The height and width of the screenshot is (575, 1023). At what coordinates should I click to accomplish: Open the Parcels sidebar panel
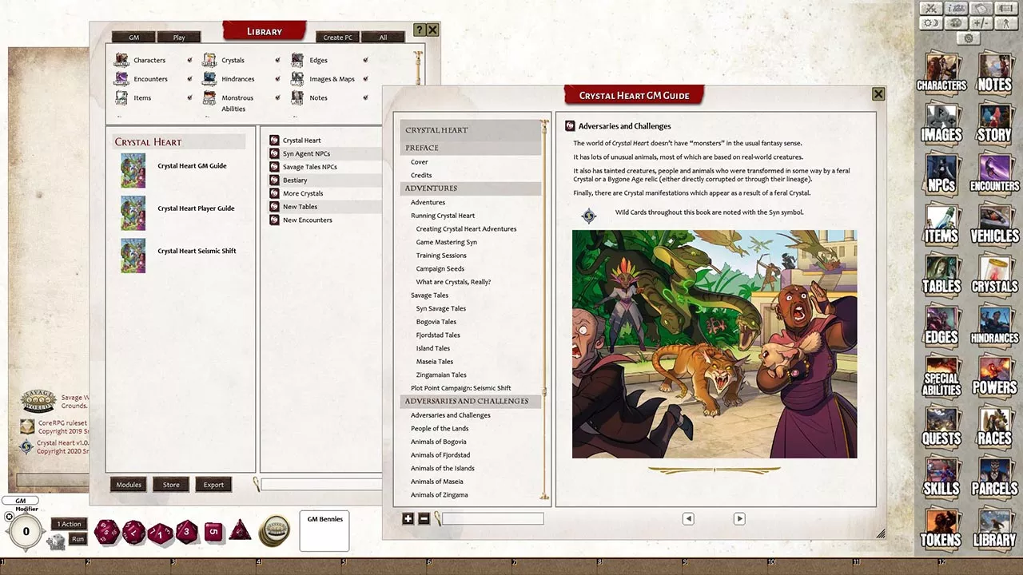(x=994, y=477)
